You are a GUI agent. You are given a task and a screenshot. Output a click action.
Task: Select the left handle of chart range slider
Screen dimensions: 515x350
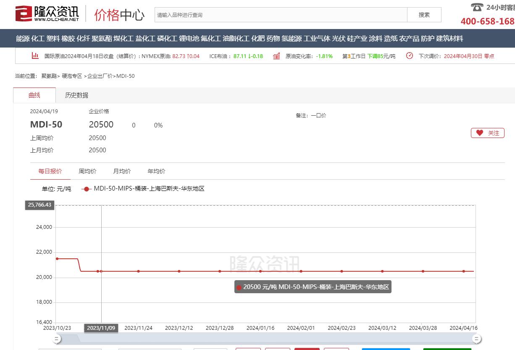pos(56,339)
